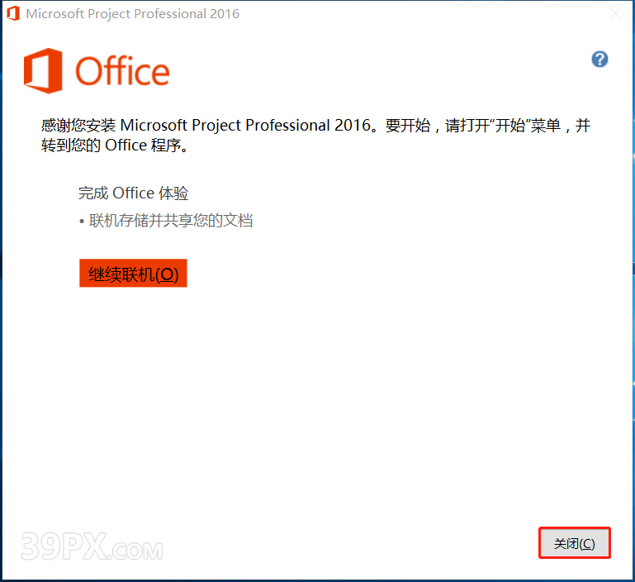
Task: Click the 要开始 phrase in the message
Action: point(407,126)
